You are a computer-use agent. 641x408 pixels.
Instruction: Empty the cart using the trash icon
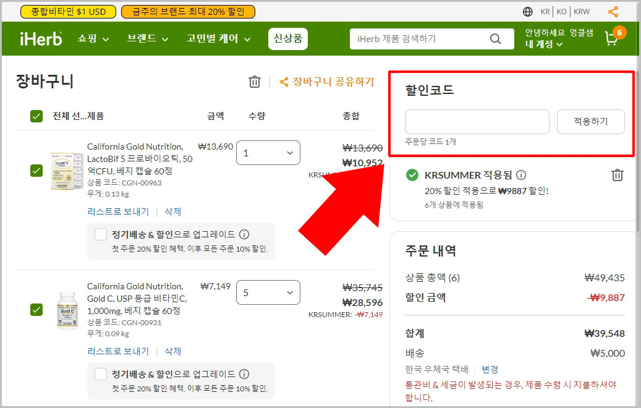point(255,81)
